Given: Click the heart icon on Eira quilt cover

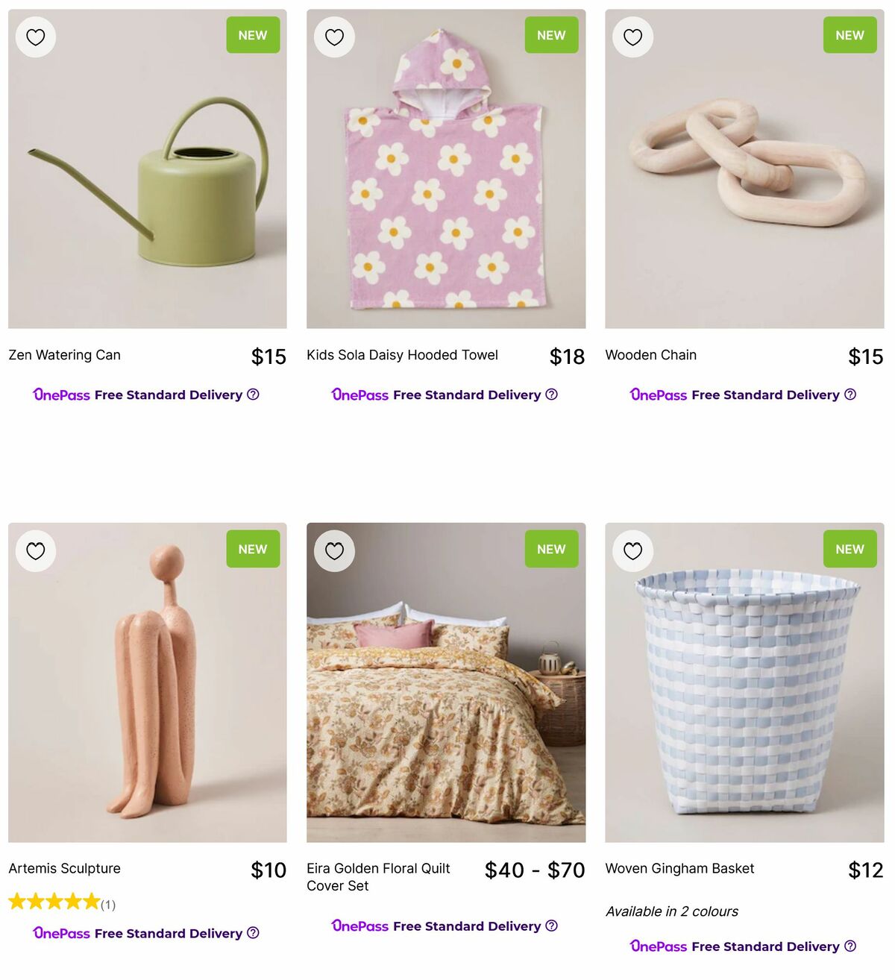Looking at the screenshot, I should click(x=334, y=550).
